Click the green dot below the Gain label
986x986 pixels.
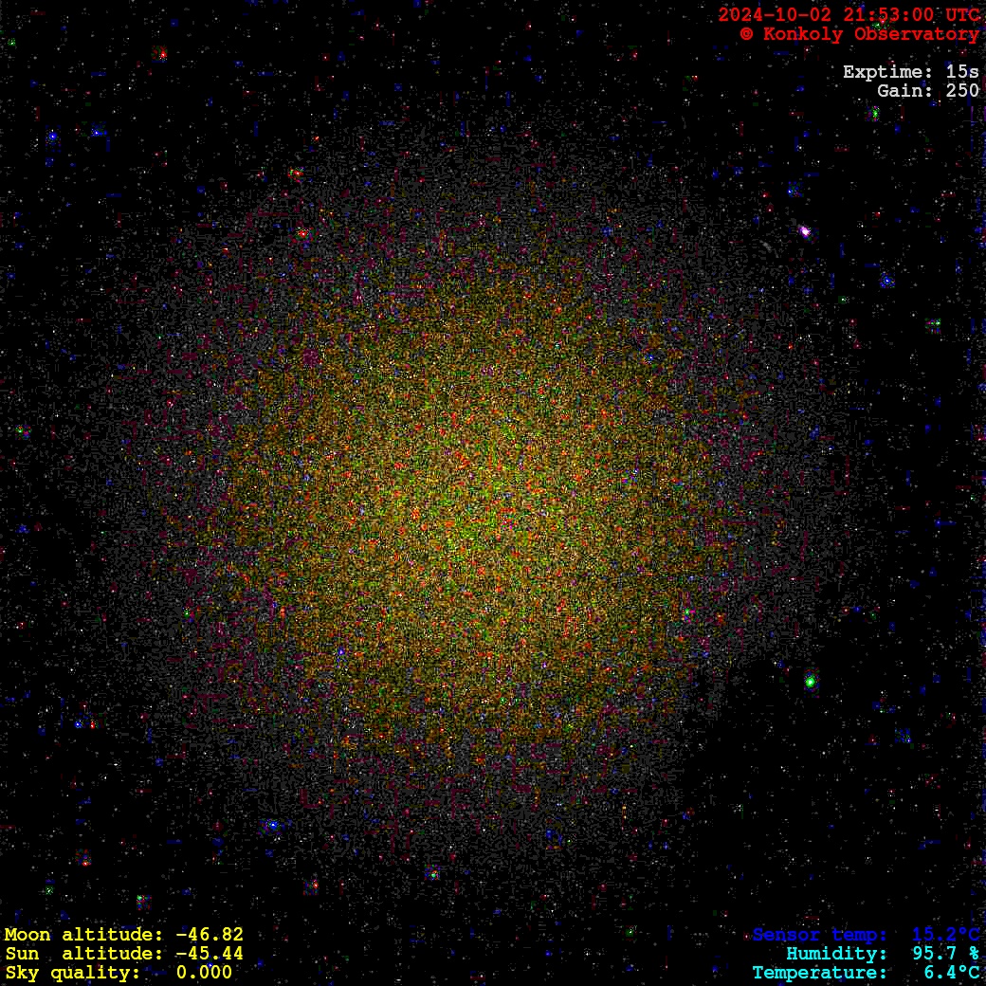coord(874,113)
